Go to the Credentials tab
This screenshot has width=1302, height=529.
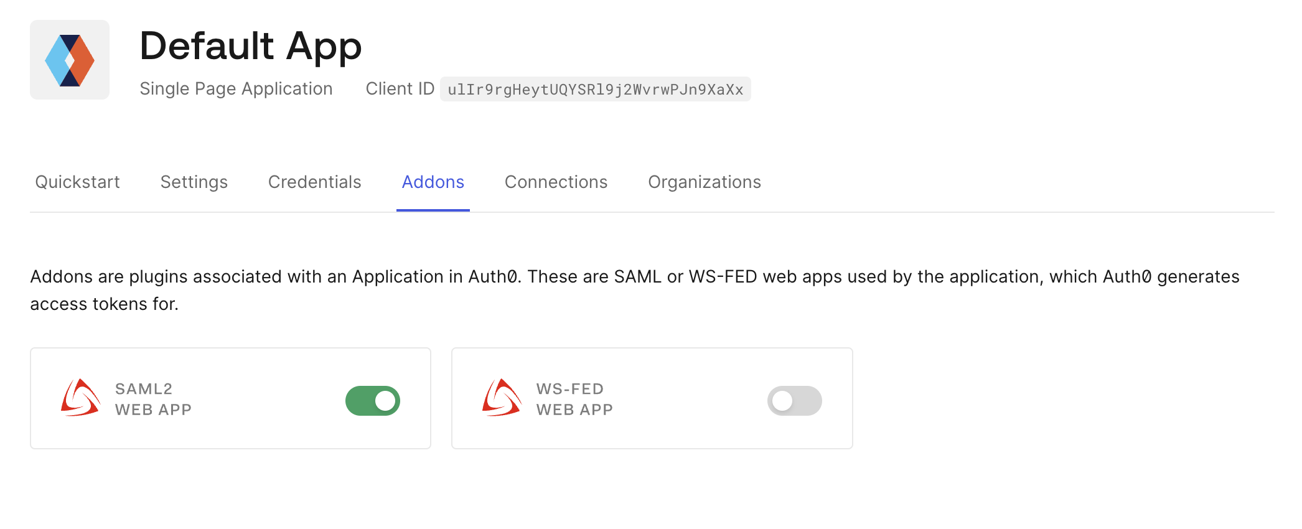point(315,182)
